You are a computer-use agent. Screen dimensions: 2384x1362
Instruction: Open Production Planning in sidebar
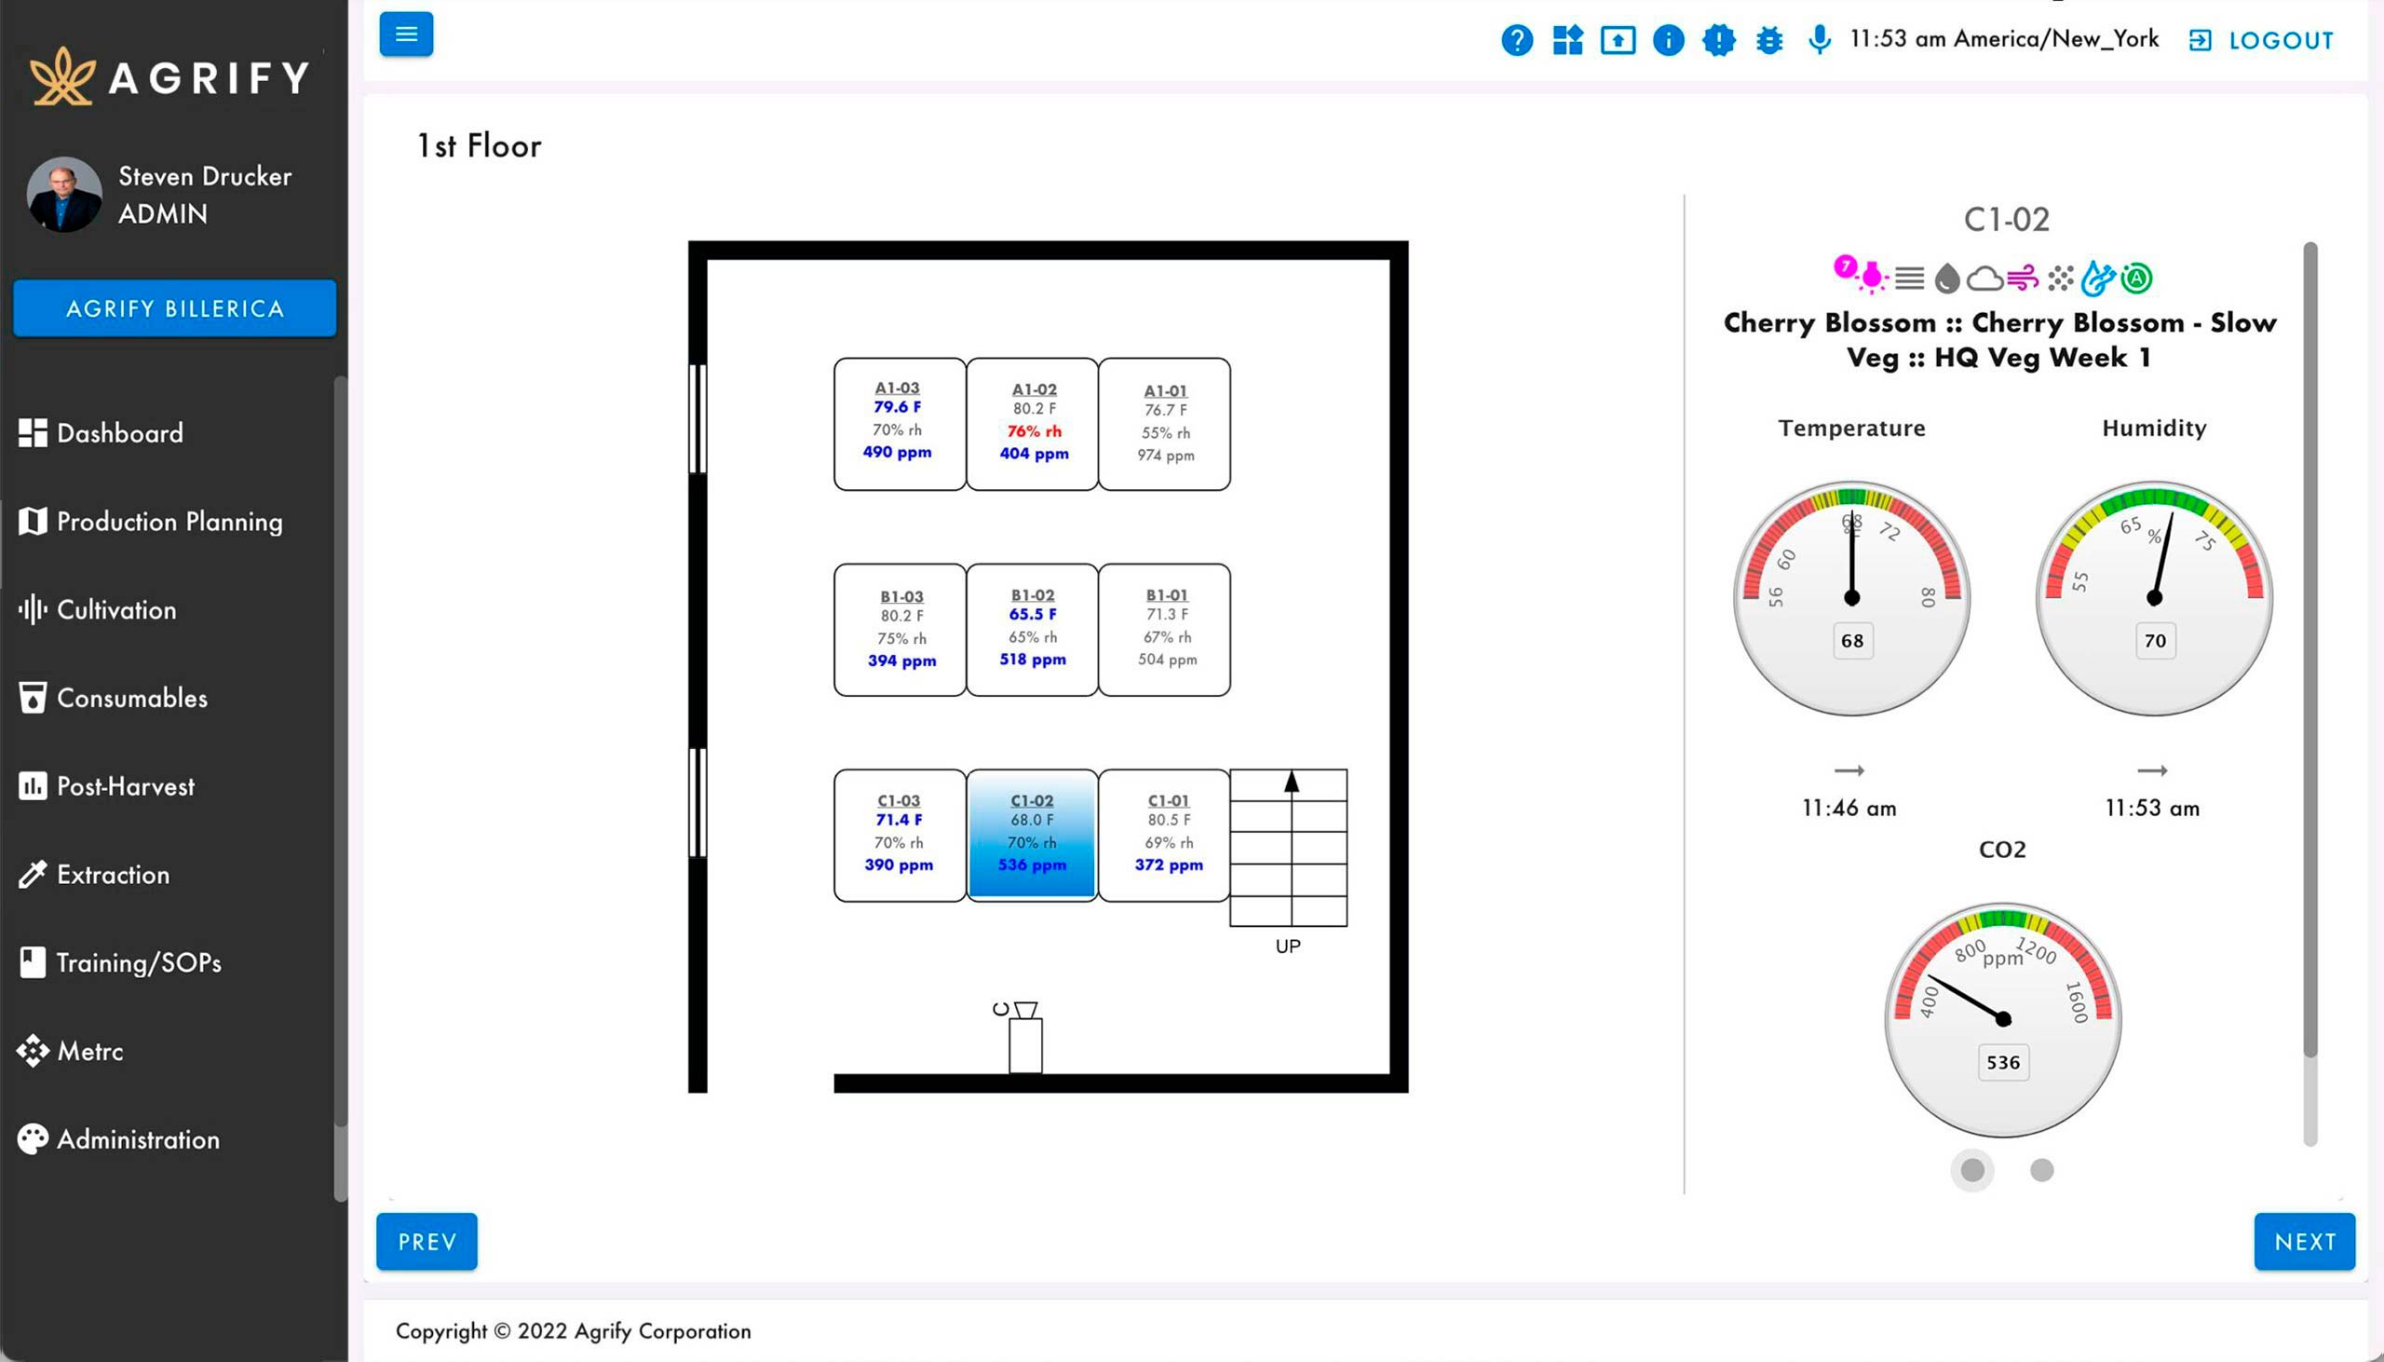[x=151, y=521]
